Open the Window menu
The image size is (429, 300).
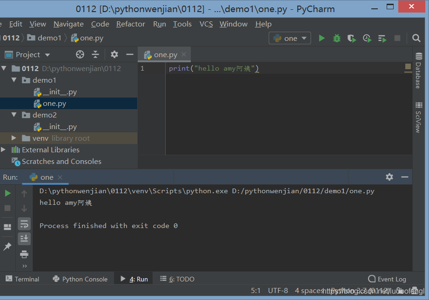click(234, 24)
